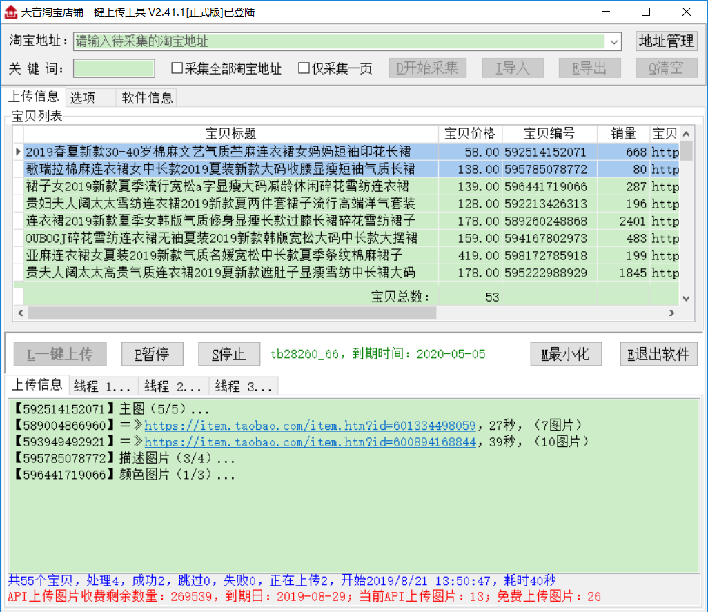708x612 pixels.
Task: Click the row indicator arrow beside first item
Action: 19,152
